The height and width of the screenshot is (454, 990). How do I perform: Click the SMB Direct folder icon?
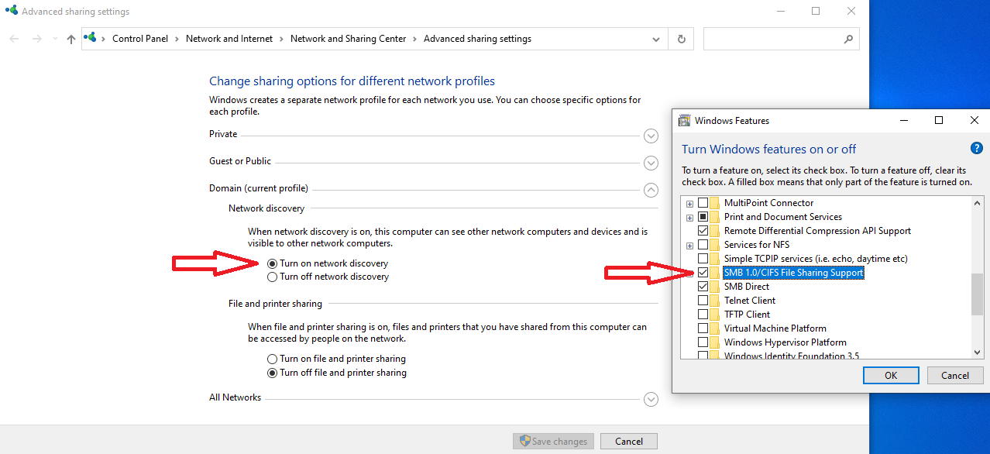point(715,287)
